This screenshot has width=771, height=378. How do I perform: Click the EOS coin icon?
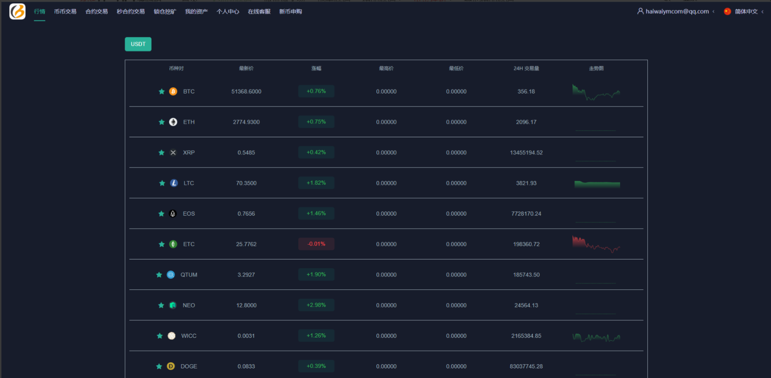click(173, 214)
